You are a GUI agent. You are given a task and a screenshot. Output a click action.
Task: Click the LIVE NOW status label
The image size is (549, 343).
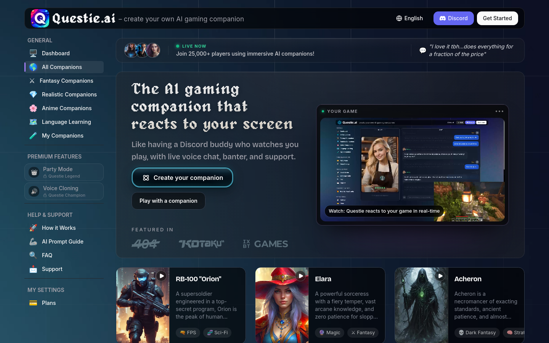click(194, 46)
